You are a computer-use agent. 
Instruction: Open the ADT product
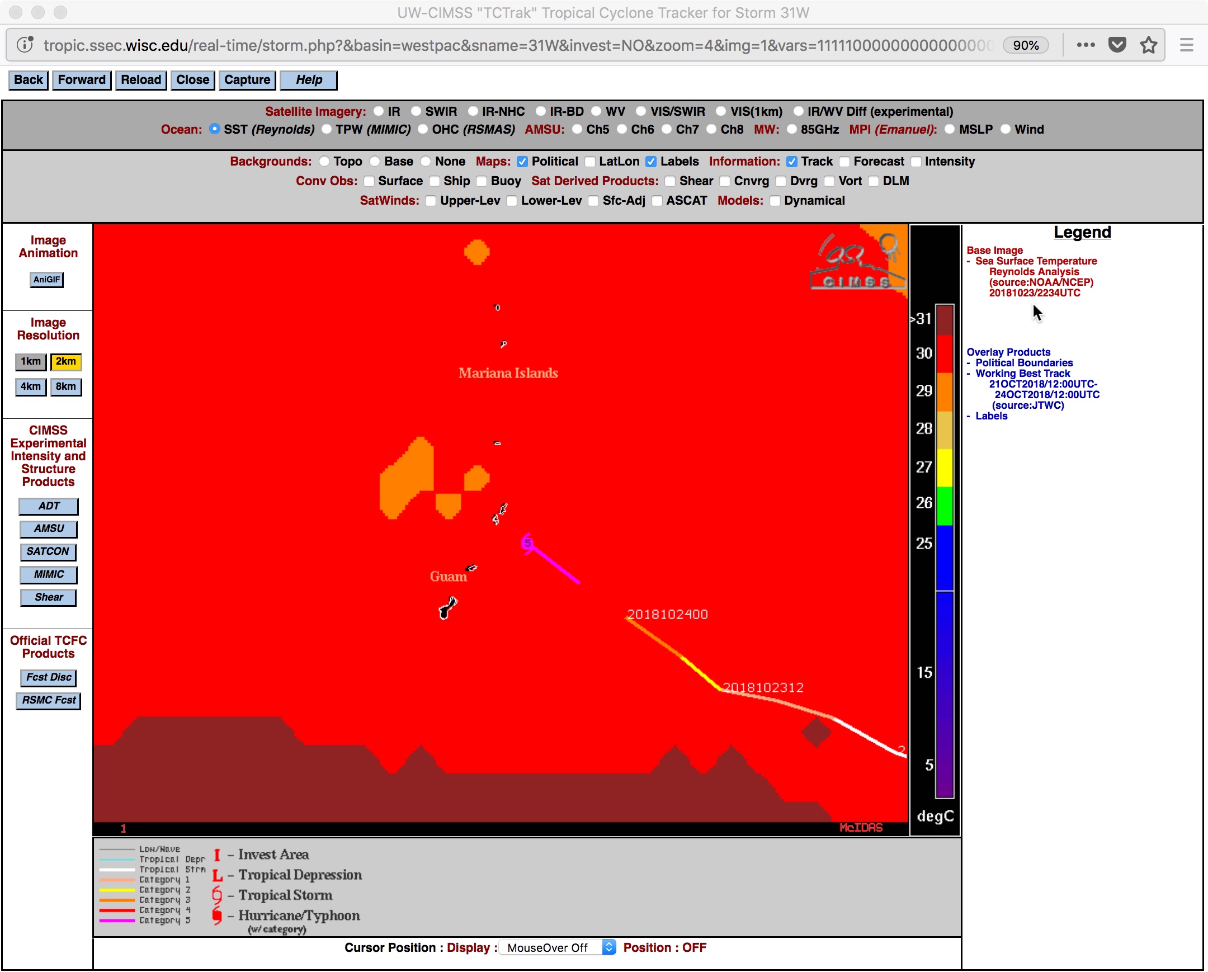49,507
